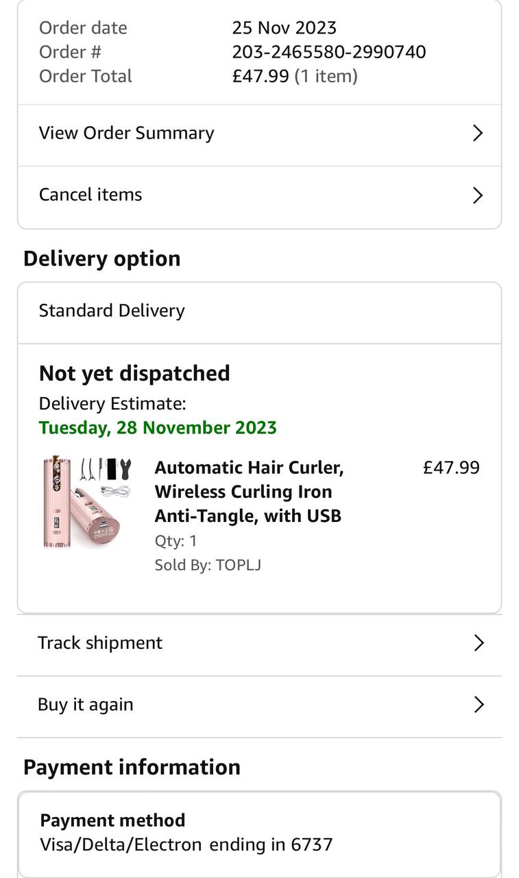The height and width of the screenshot is (878, 519).
Task: Tap the chevron on the Track shipment row
Action: [479, 643]
